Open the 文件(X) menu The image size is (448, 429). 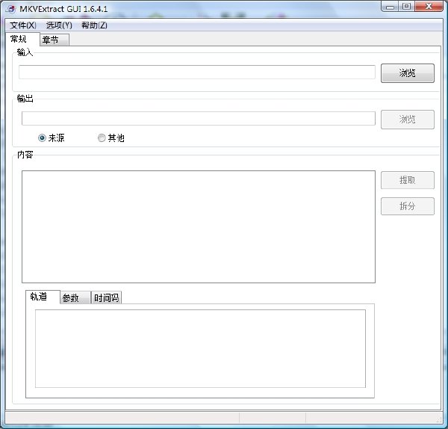(23, 25)
